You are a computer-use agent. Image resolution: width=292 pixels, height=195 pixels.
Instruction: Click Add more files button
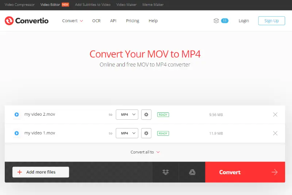point(41,172)
